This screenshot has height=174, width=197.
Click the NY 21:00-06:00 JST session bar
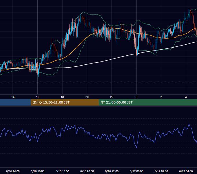[x=148, y=102]
